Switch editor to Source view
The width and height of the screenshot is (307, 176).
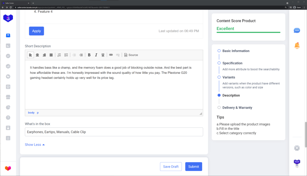(131, 55)
